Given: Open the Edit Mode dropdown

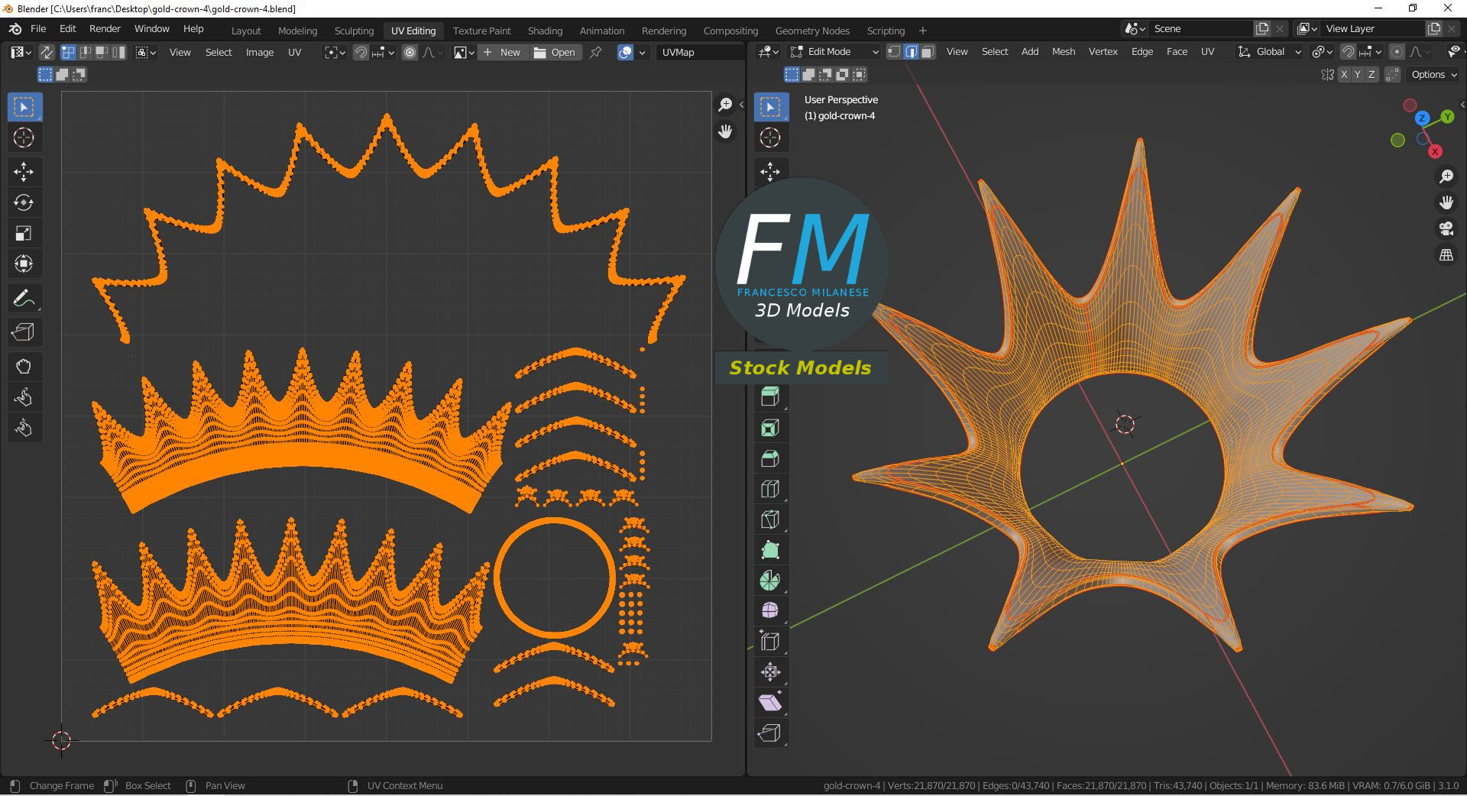Looking at the screenshot, I should [834, 52].
